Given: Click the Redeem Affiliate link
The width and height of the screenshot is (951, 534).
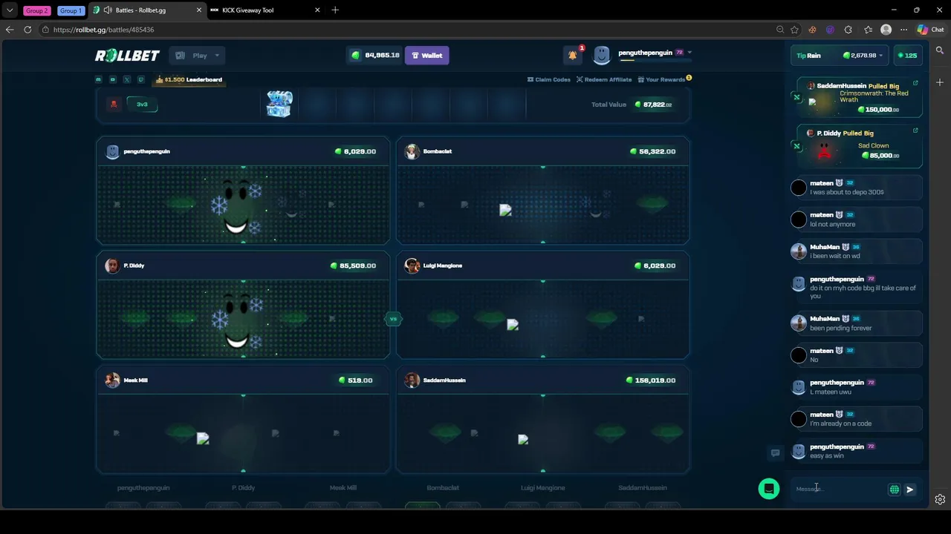Looking at the screenshot, I should [x=603, y=79].
